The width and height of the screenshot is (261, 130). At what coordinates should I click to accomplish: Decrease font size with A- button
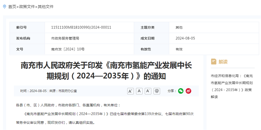[148, 91]
